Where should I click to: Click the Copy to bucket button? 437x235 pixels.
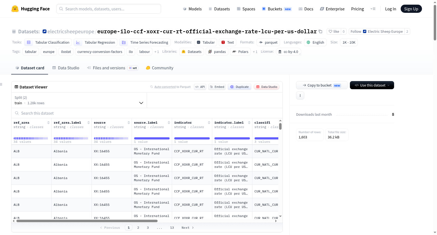coord(322,85)
